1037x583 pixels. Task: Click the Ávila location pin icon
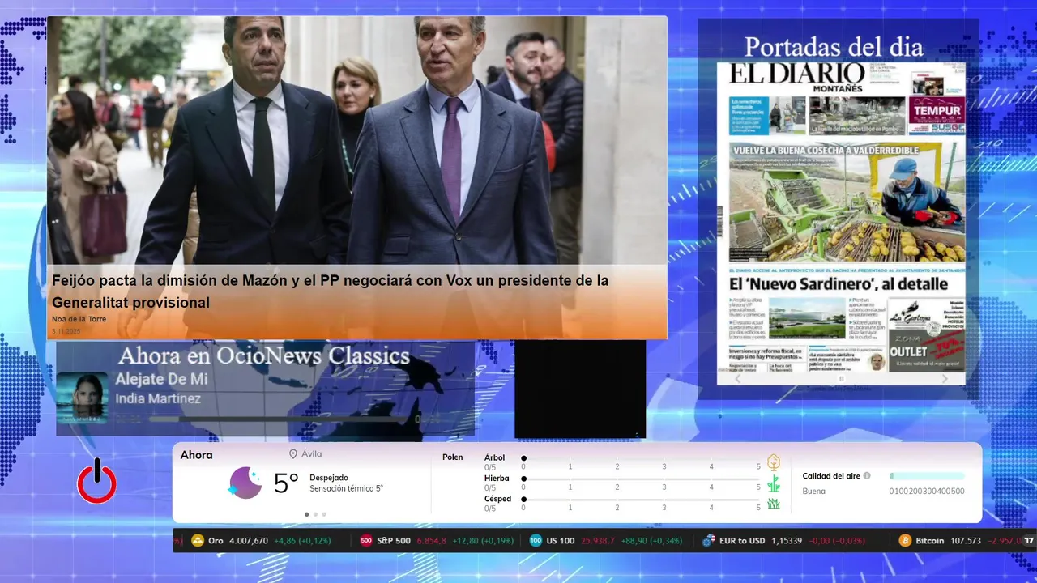pyautogui.click(x=293, y=454)
